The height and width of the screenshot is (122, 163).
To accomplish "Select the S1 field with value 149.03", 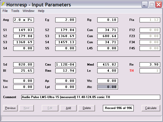I will click(23, 30).
